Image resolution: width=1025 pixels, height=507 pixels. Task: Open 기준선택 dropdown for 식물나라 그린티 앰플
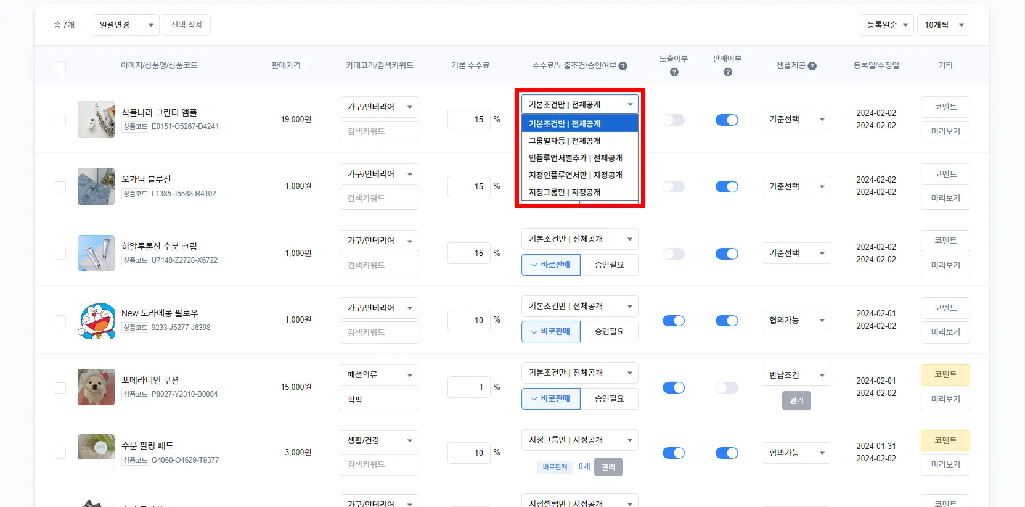pos(796,120)
